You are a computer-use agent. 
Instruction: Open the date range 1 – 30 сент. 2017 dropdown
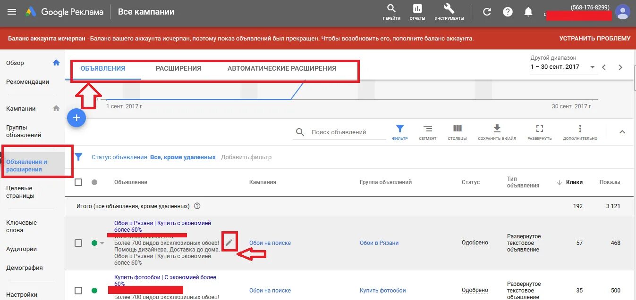pos(563,67)
